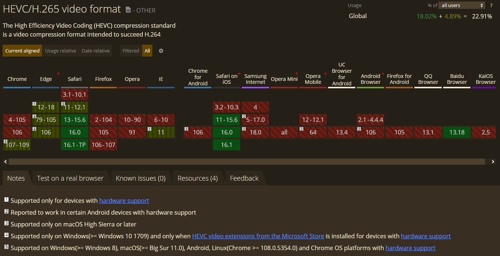Select Firefox 2-104 version cell
500x256 pixels.
(x=103, y=120)
